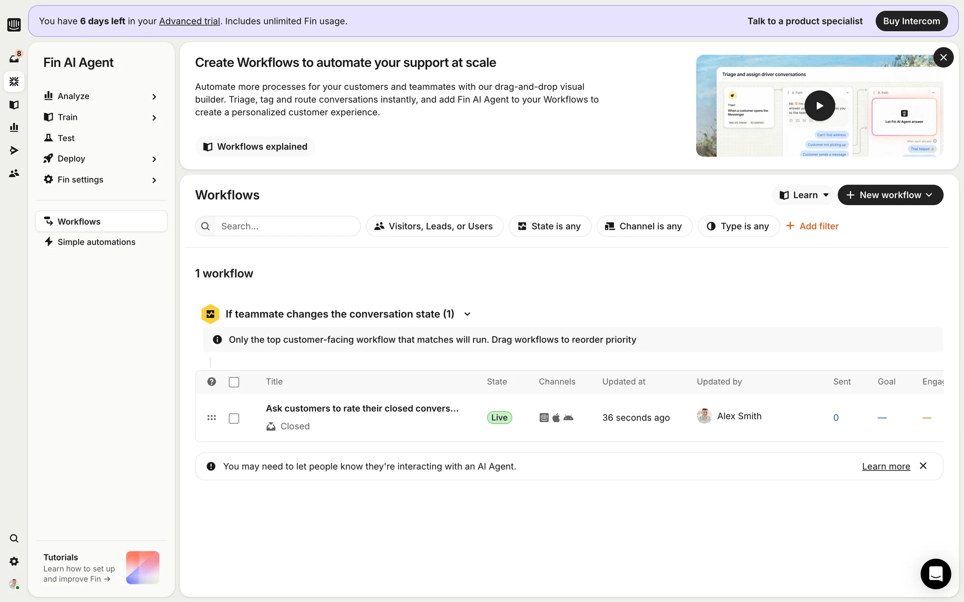
Task: Open the State is any filter
Action: 550,226
